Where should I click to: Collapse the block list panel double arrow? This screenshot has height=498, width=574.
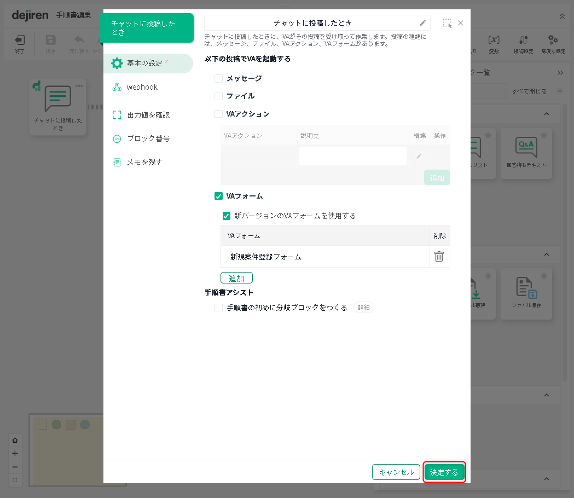pyautogui.click(x=560, y=73)
